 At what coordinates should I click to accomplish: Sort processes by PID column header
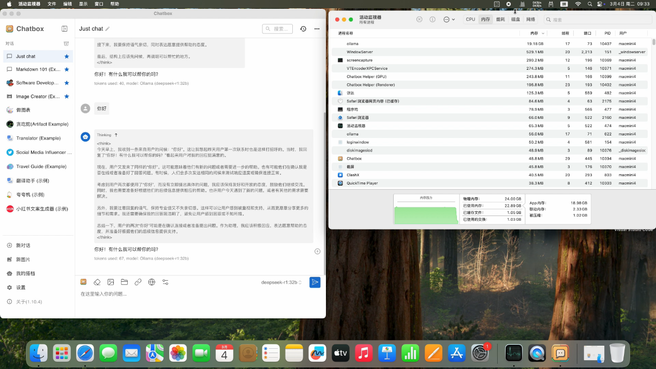607,33
